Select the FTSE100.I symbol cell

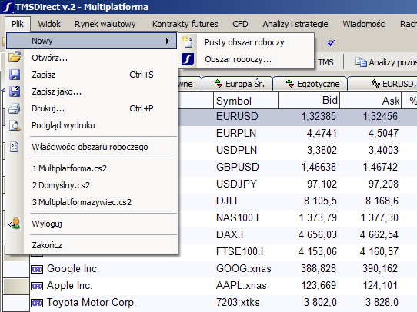(239, 251)
